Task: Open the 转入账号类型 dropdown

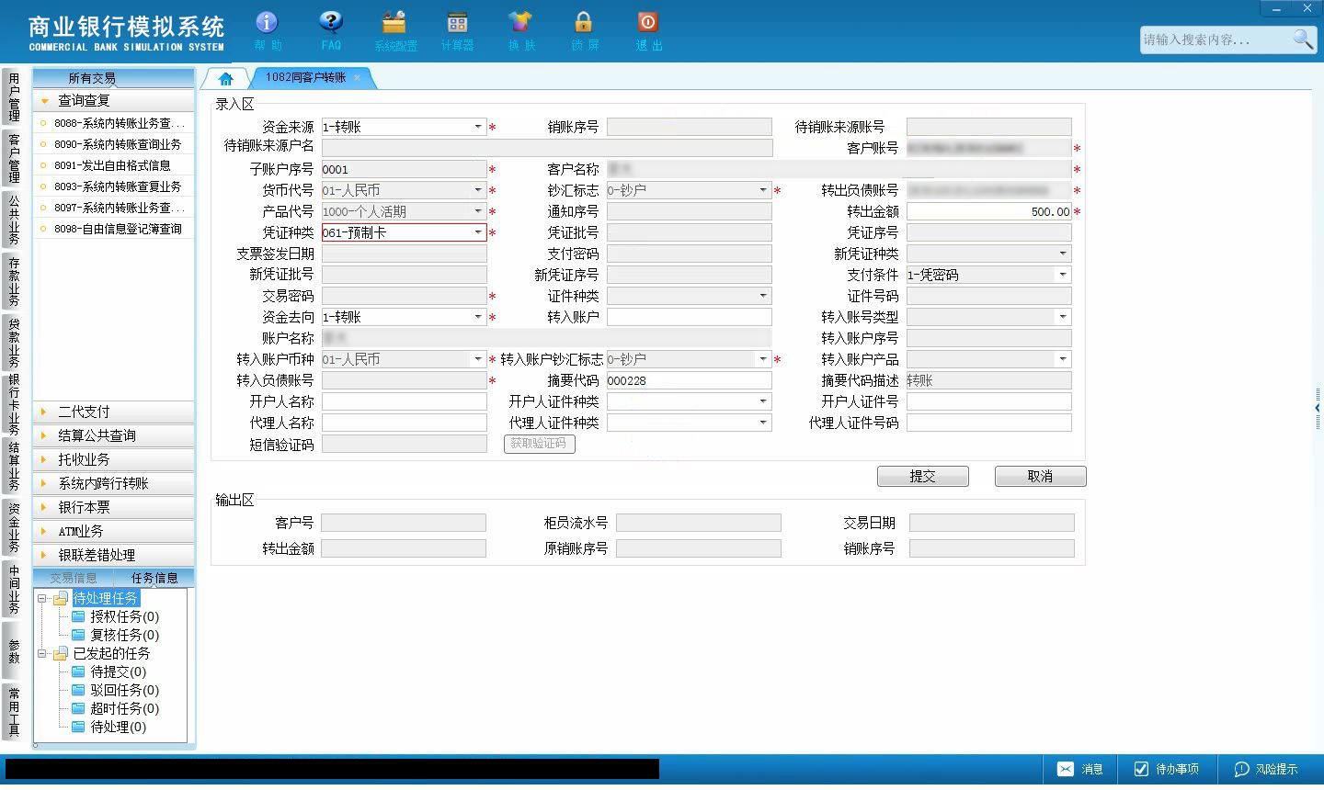Action: coord(1063,317)
